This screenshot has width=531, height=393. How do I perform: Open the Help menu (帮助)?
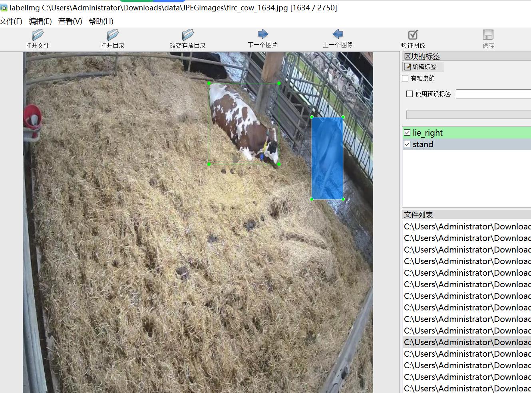coord(101,21)
